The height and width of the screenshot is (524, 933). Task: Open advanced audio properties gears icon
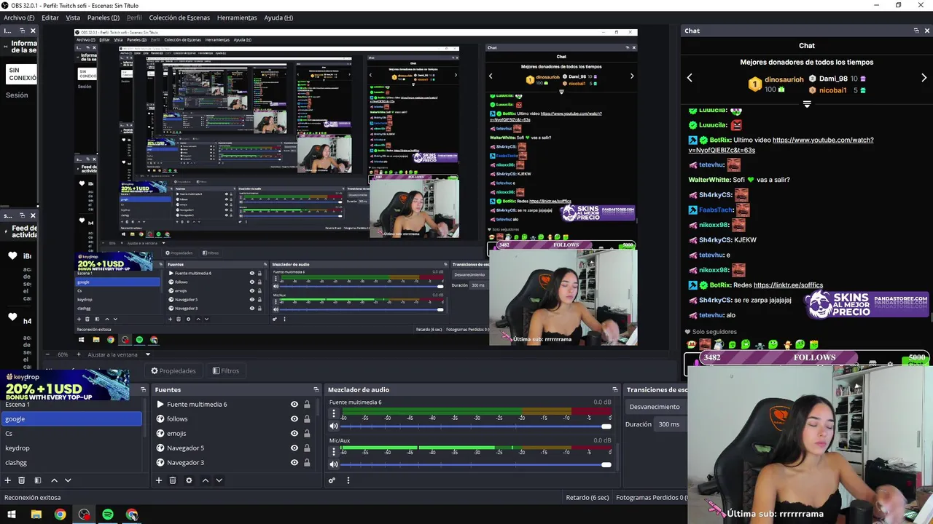pyautogui.click(x=332, y=480)
